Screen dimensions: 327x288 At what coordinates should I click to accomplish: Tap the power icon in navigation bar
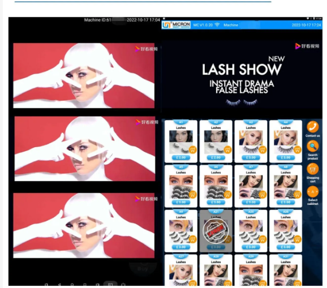(123, 284)
